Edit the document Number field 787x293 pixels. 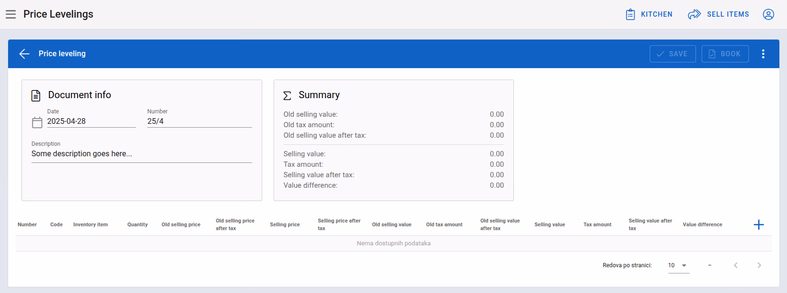pos(200,121)
